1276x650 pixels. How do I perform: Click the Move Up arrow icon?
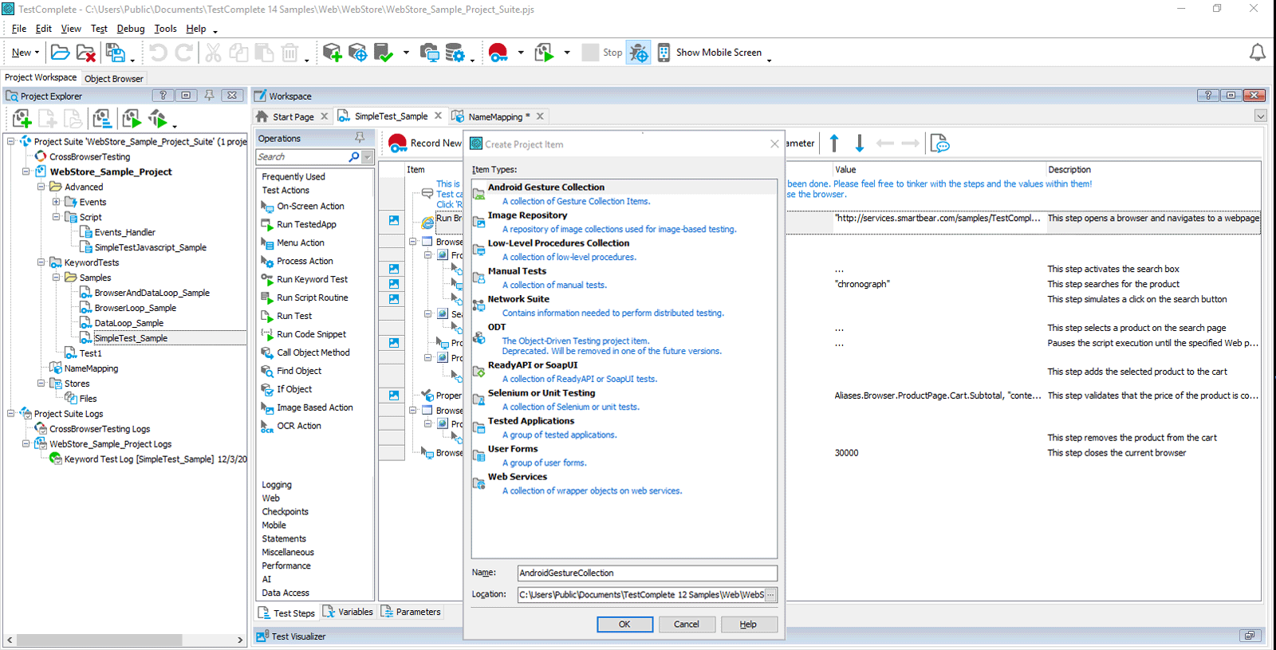pos(834,144)
